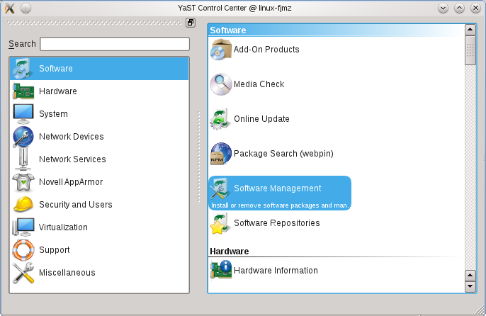
Task: Open the YaST window menu icon in title bar
Action: (10, 8)
